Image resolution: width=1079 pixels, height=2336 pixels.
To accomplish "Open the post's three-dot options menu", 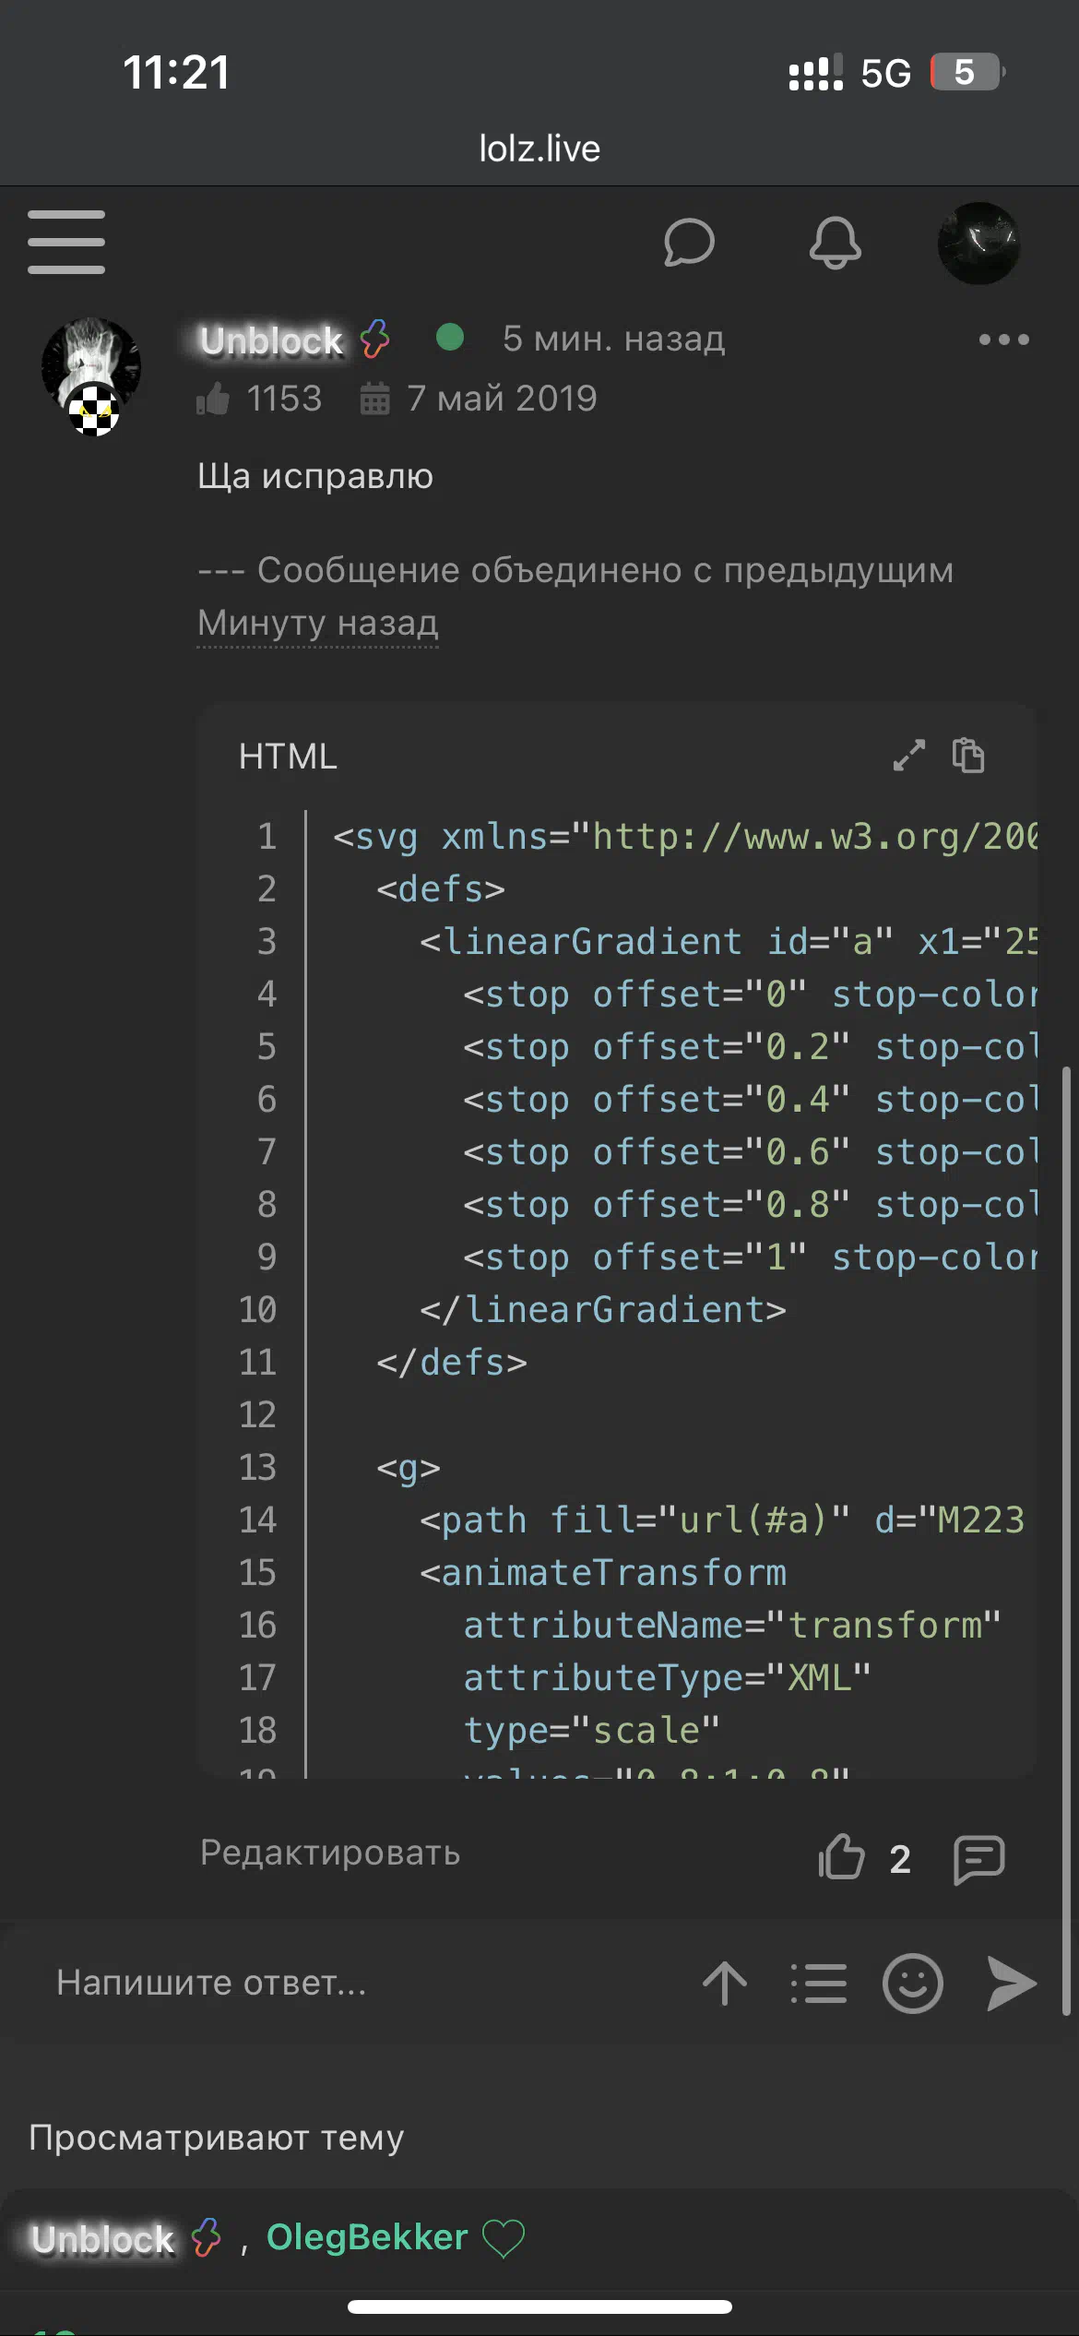I will pyautogui.click(x=1004, y=340).
